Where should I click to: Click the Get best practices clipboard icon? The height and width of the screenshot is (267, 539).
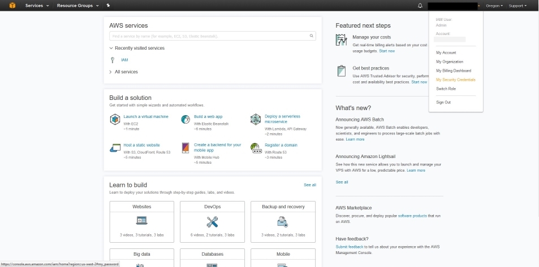tap(342, 71)
